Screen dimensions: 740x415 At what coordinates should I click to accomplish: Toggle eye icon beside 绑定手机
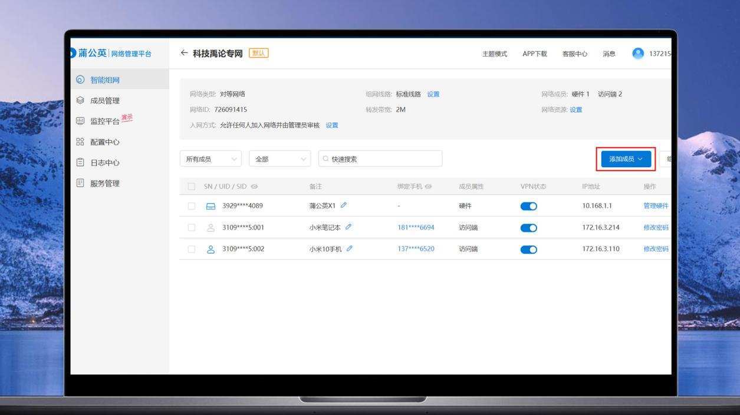(428, 187)
